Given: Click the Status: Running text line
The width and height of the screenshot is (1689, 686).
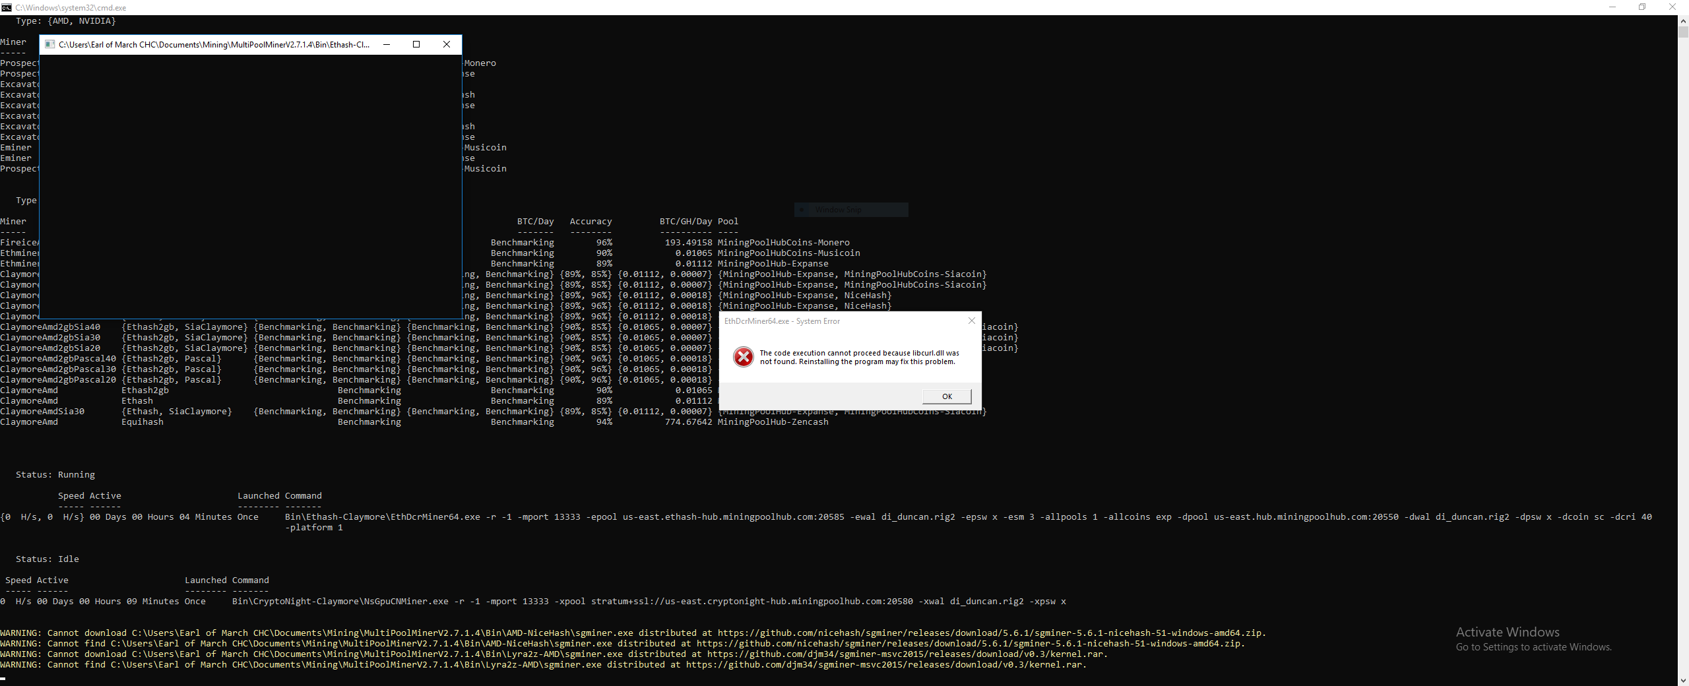Looking at the screenshot, I should tap(56, 474).
